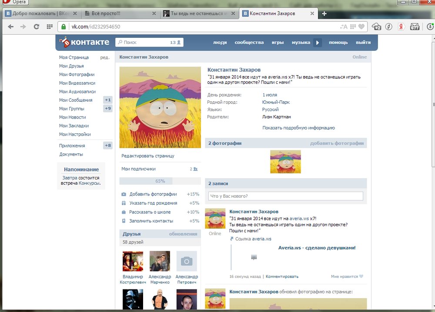Screen dimensions: 435x312
Task: Like the post with heart icon
Action: (x=361, y=276)
